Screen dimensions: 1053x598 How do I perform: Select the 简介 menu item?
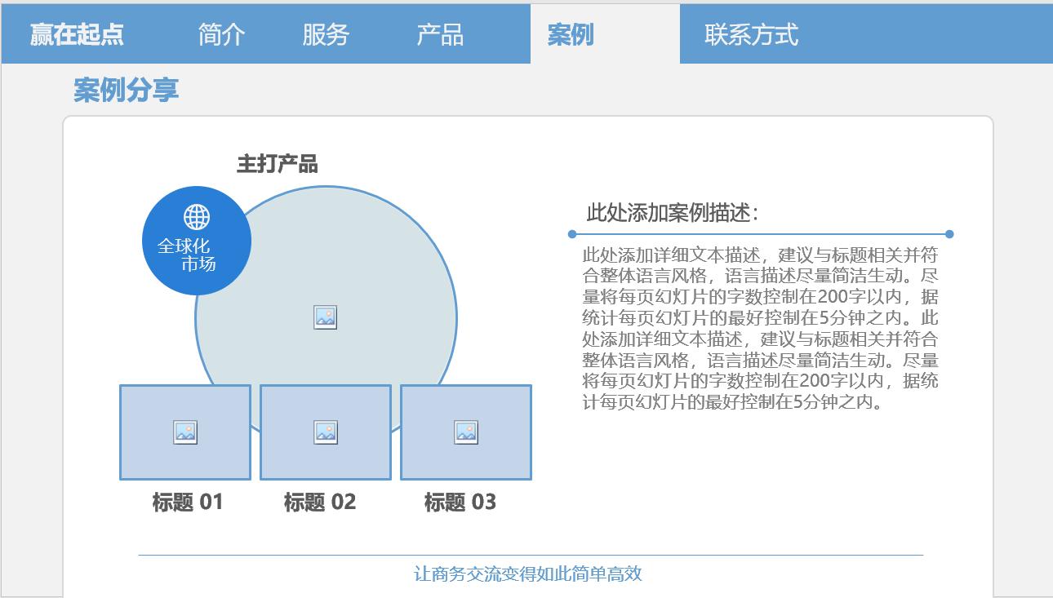tap(219, 34)
